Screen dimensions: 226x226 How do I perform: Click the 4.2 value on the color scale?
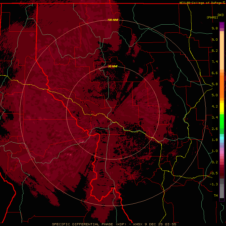coord(215,106)
